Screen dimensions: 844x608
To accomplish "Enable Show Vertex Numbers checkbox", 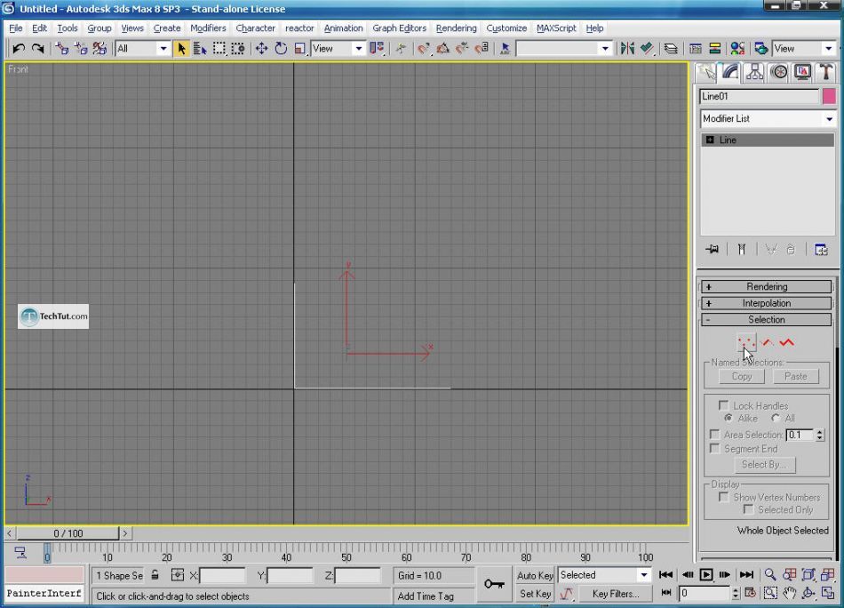I will pyautogui.click(x=723, y=497).
